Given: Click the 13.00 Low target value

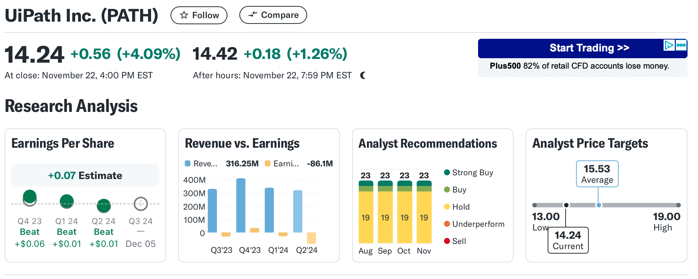Looking at the screenshot, I should pyautogui.click(x=546, y=217).
